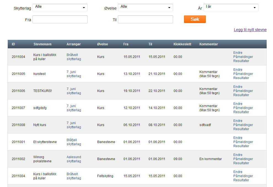View Resultater for the sdfgdsfg row
This screenshot has width=273, height=187.
tap(241, 112)
